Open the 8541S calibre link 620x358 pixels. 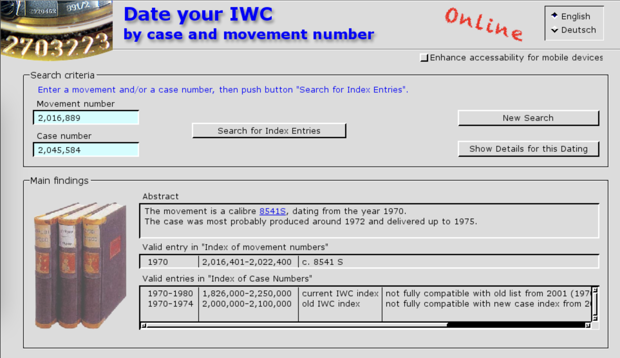point(272,211)
